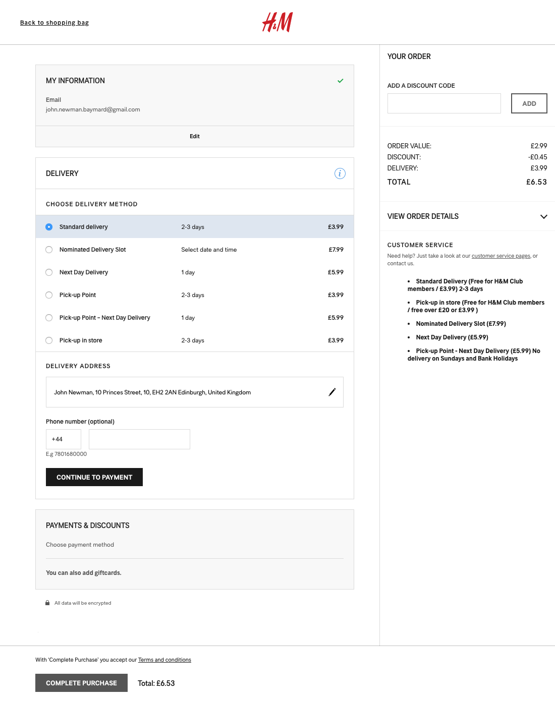Viewport: 555px width, 702px height.
Task: Click the H&M logo at top
Action: point(276,22)
